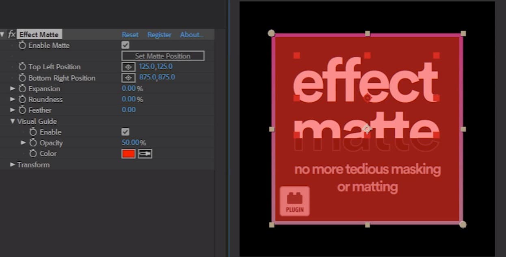Viewport: 506px width, 257px height.
Task: Open the Register link
Action: pyautogui.click(x=159, y=35)
